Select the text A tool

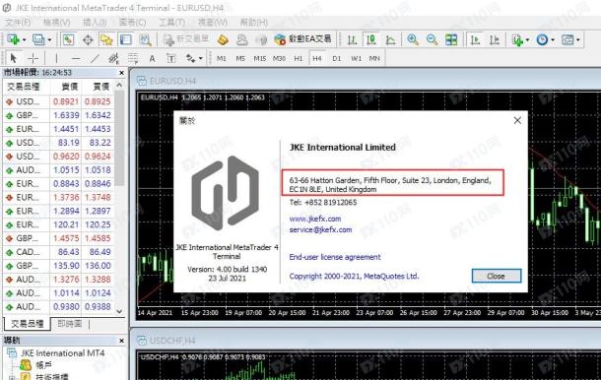point(152,58)
